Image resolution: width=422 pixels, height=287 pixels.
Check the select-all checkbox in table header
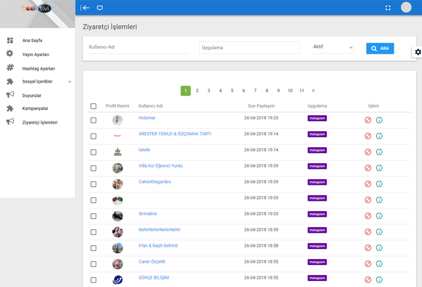pyautogui.click(x=93, y=106)
